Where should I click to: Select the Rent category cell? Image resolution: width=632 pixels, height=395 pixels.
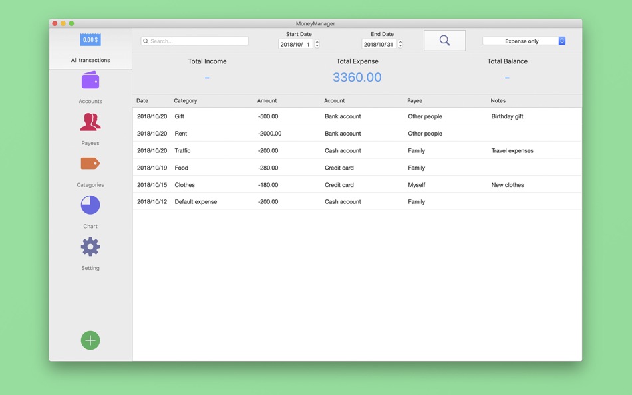click(180, 134)
